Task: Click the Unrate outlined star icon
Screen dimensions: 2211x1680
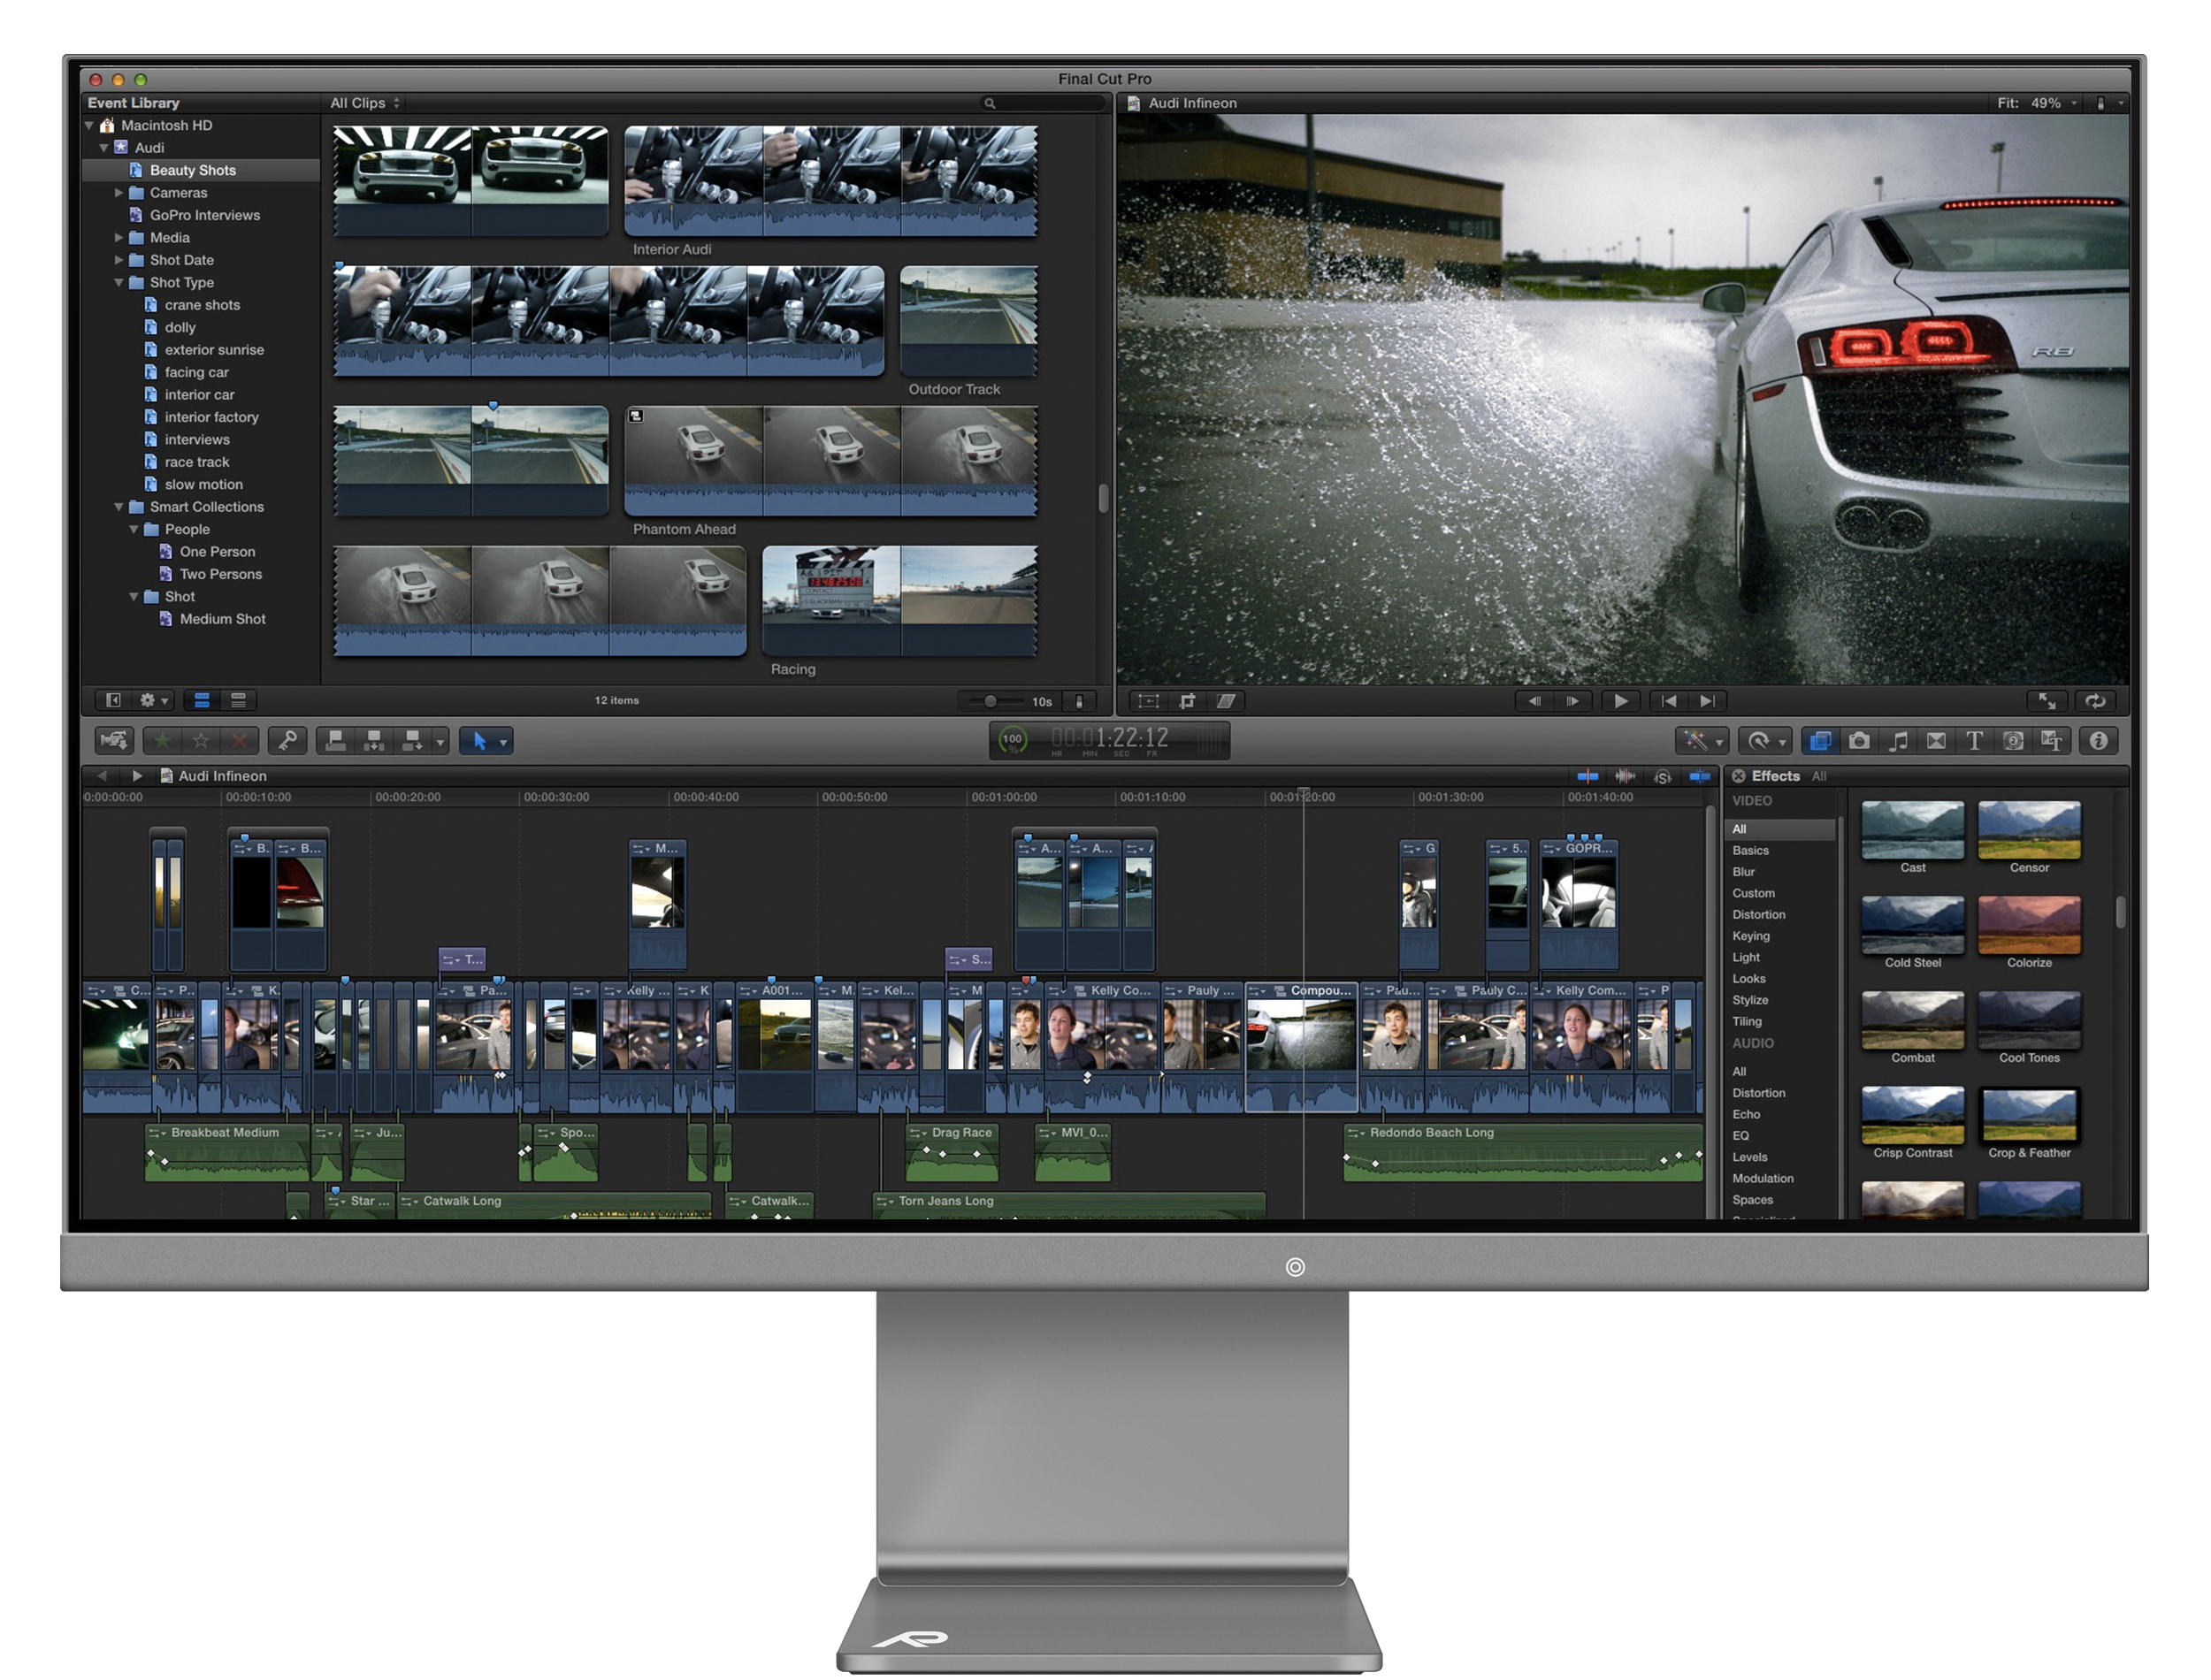Action: (201, 741)
